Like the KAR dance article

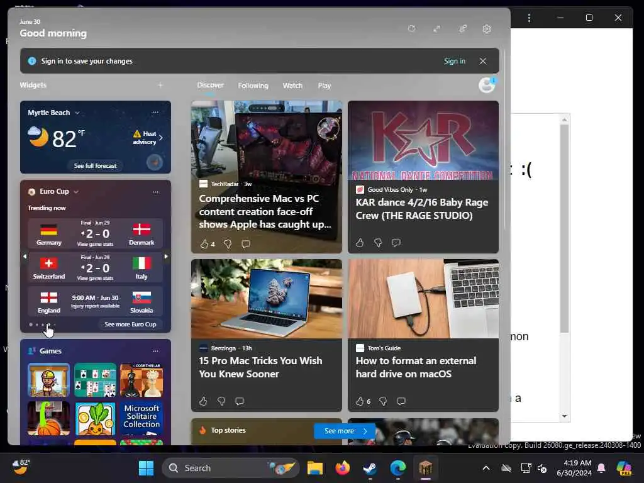[360, 243]
